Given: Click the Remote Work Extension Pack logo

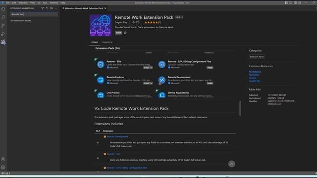Looking at the screenshot, I should click(x=101, y=25).
